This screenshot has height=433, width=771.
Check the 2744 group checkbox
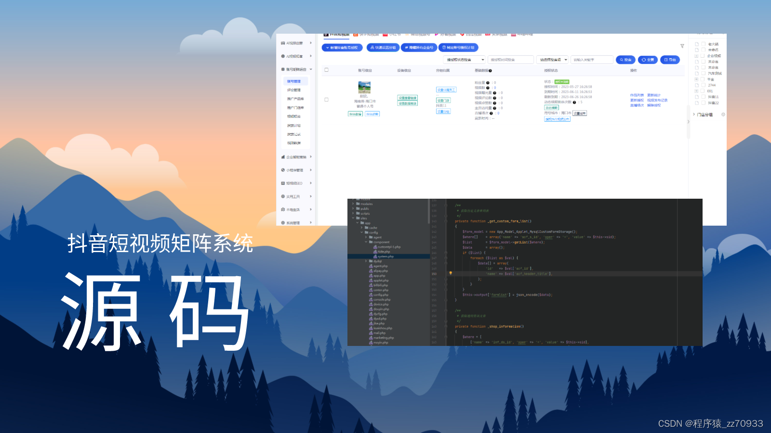point(703,85)
